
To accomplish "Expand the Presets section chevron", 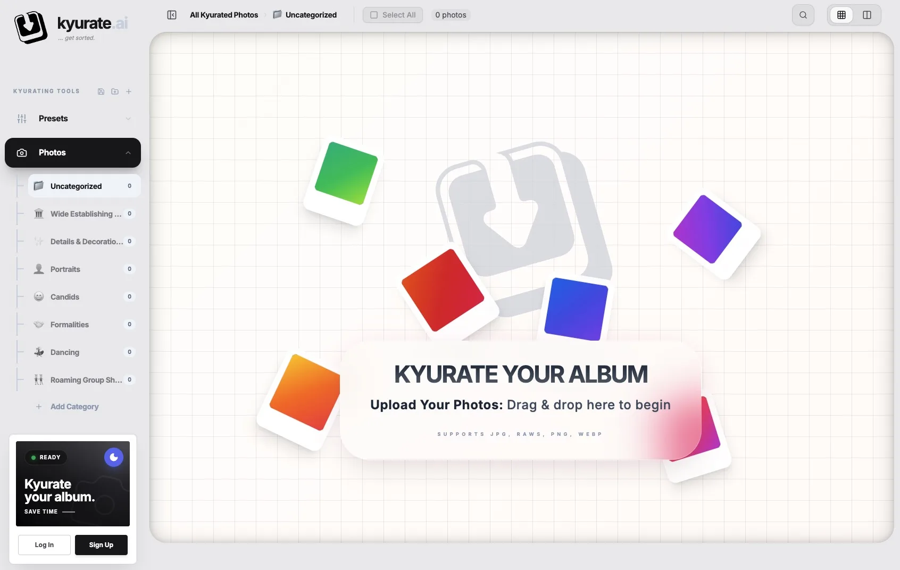I will (128, 119).
